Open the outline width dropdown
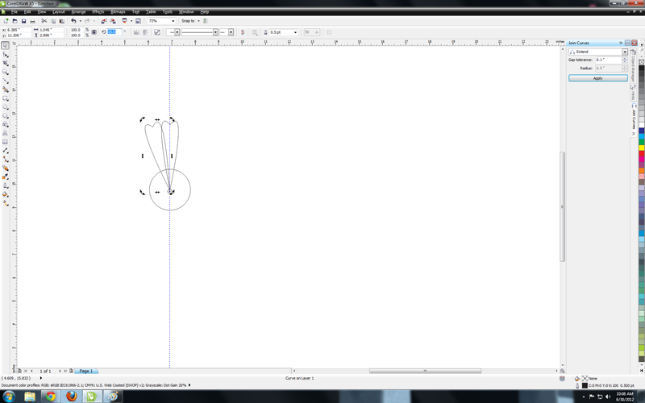The height and width of the screenshot is (403, 645). tap(295, 32)
